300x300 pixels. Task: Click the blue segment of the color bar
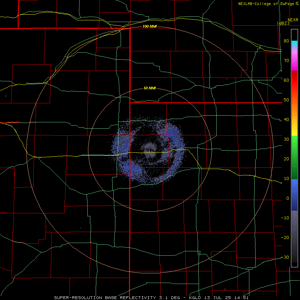click(x=294, y=195)
